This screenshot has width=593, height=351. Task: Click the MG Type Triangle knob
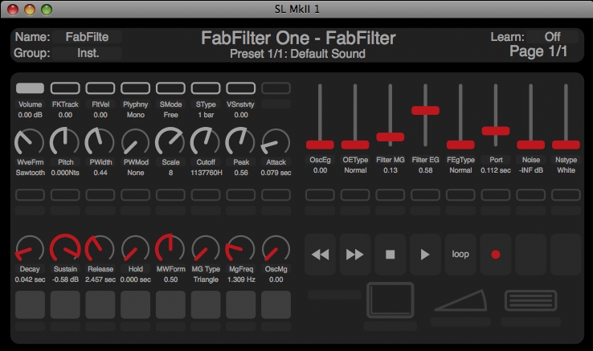coord(206,248)
